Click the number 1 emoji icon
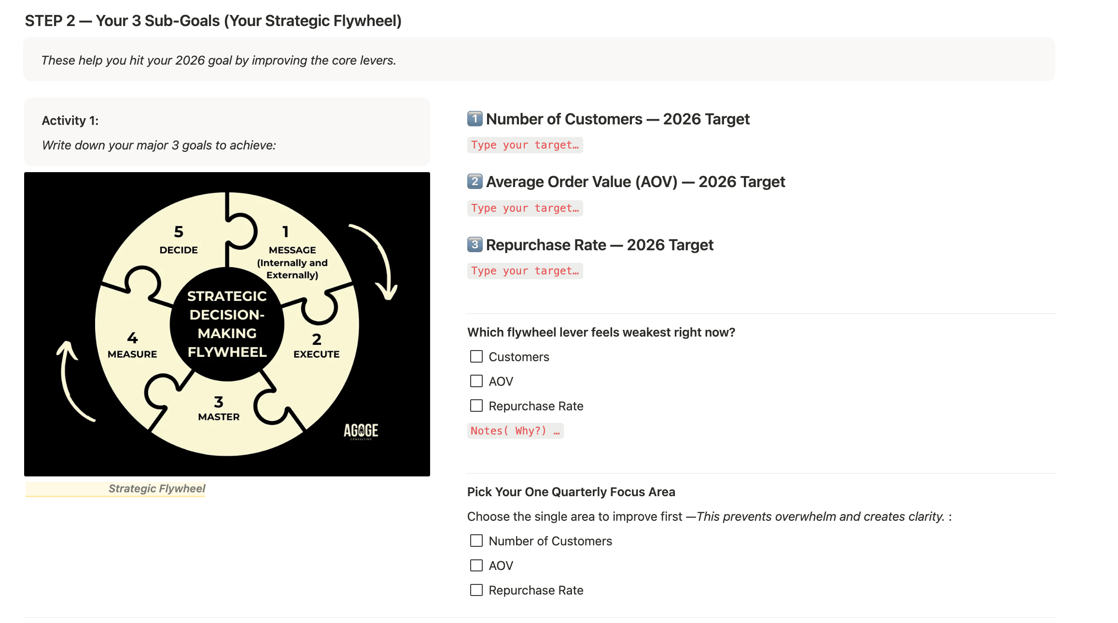 [x=475, y=119]
